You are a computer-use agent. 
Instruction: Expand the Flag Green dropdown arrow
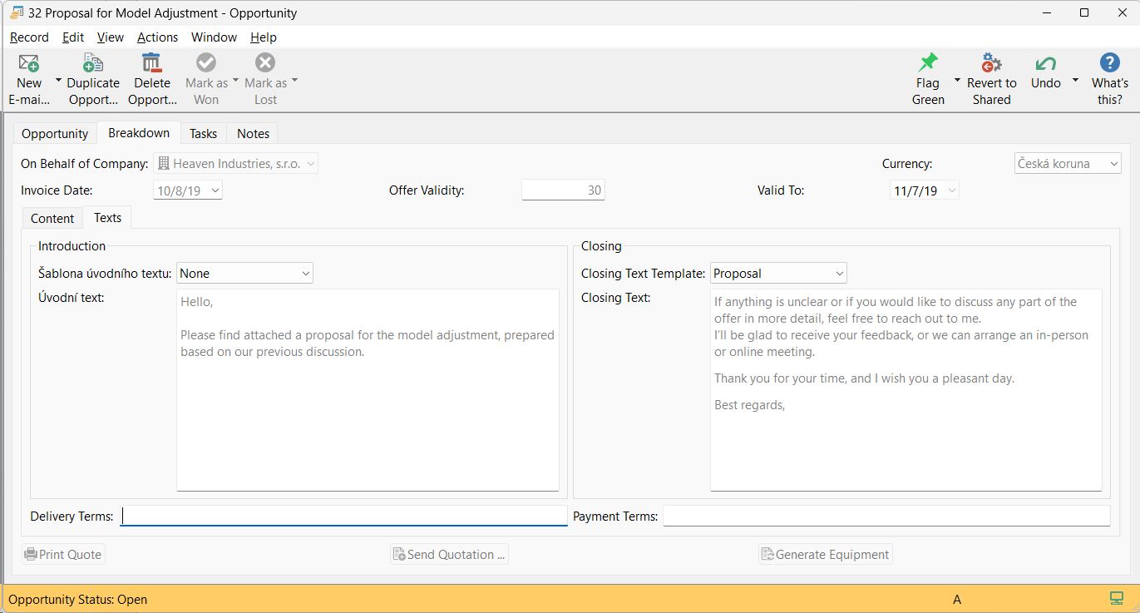[x=956, y=82]
